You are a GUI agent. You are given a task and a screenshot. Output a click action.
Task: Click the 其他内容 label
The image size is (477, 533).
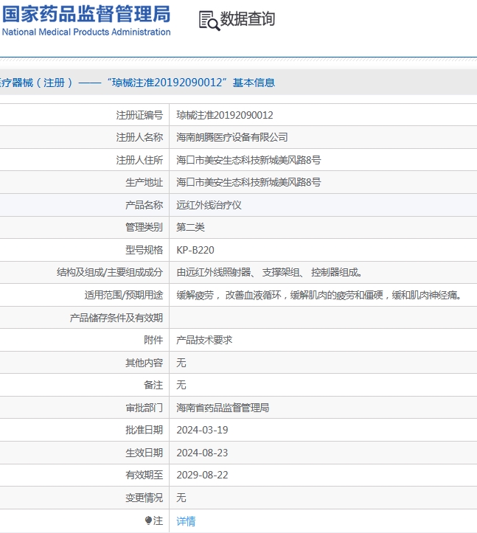[x=145, y=363]
